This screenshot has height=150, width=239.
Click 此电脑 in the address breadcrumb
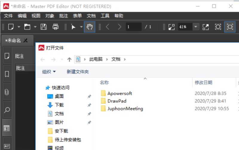(x=96, y=59)
